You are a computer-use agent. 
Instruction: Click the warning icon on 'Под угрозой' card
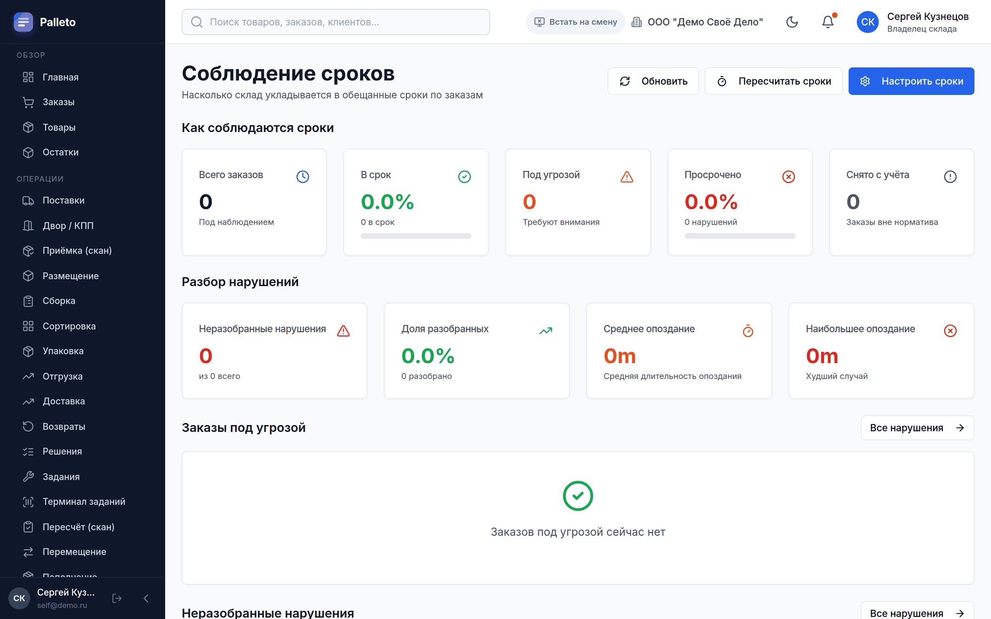(x=627, y=177)
